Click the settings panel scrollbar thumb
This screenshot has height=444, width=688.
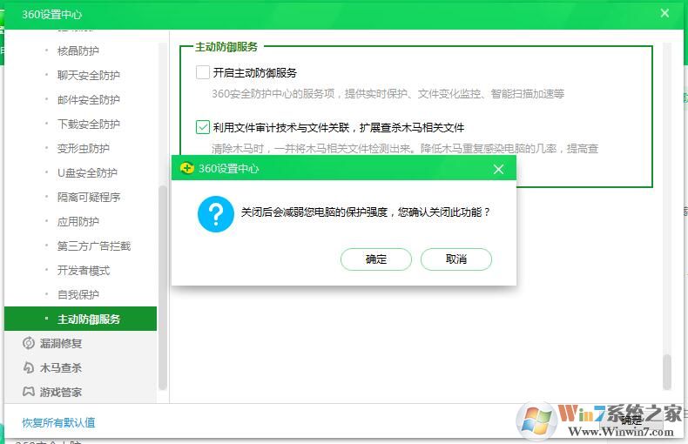(x=667, y=372)
